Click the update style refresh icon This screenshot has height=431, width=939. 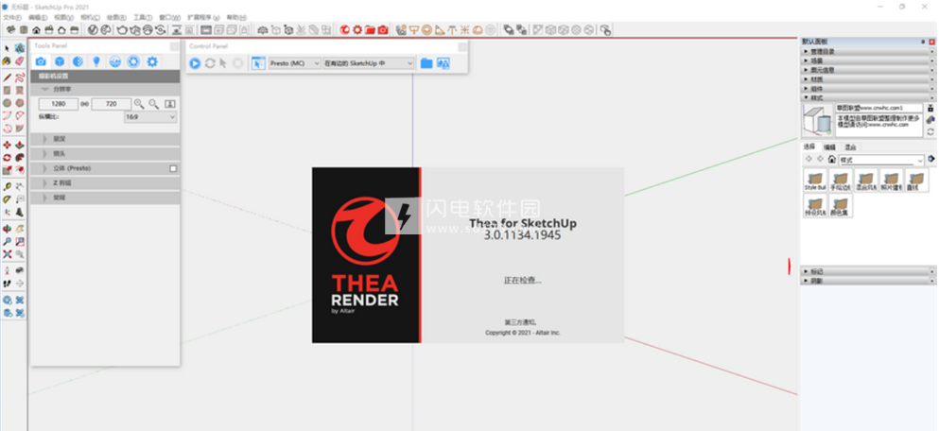pyautogui.click(x=930, y=131)
